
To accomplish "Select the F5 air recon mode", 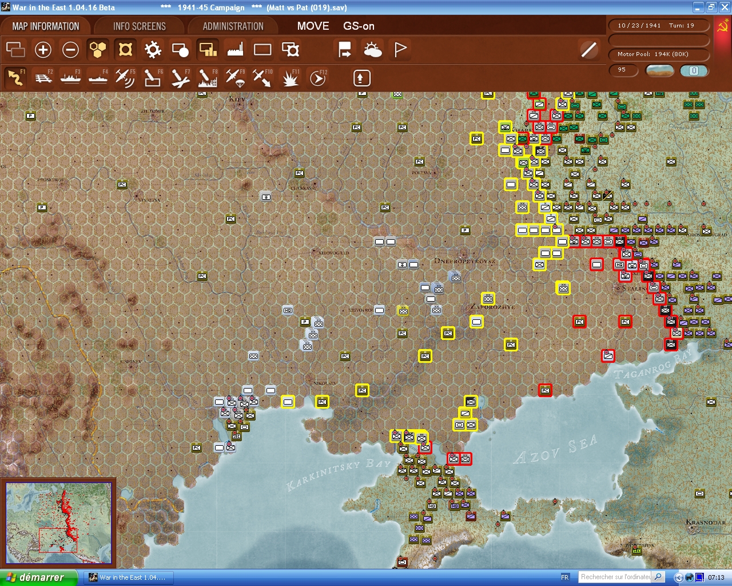I will coord(125,78).
